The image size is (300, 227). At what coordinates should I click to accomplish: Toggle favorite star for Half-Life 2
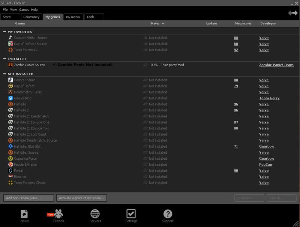pos(145,110)
